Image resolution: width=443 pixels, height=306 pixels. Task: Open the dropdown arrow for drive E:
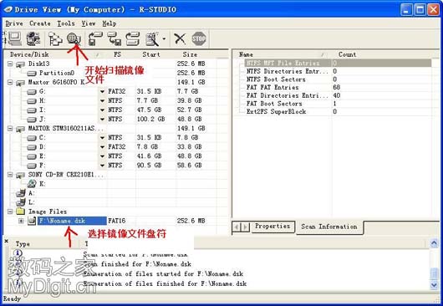point(102,156)
